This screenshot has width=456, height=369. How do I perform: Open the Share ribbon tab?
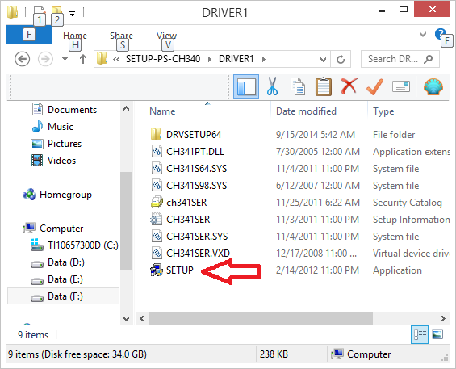[x=121, y=36]
